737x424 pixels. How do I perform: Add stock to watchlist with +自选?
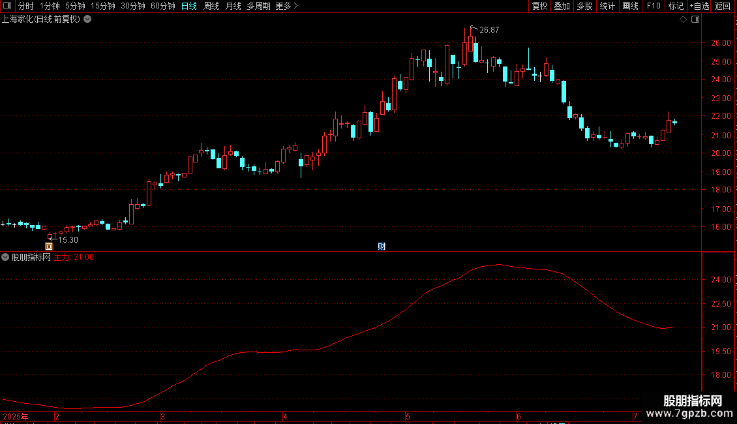point(699,6)
